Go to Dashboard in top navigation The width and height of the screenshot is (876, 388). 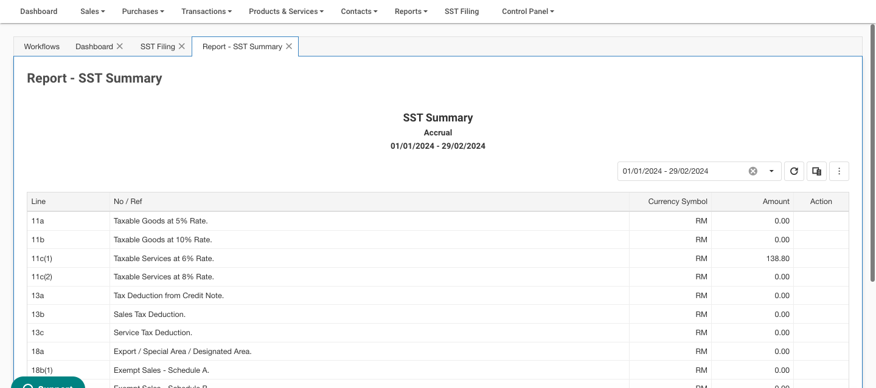(x=39, y=12)
